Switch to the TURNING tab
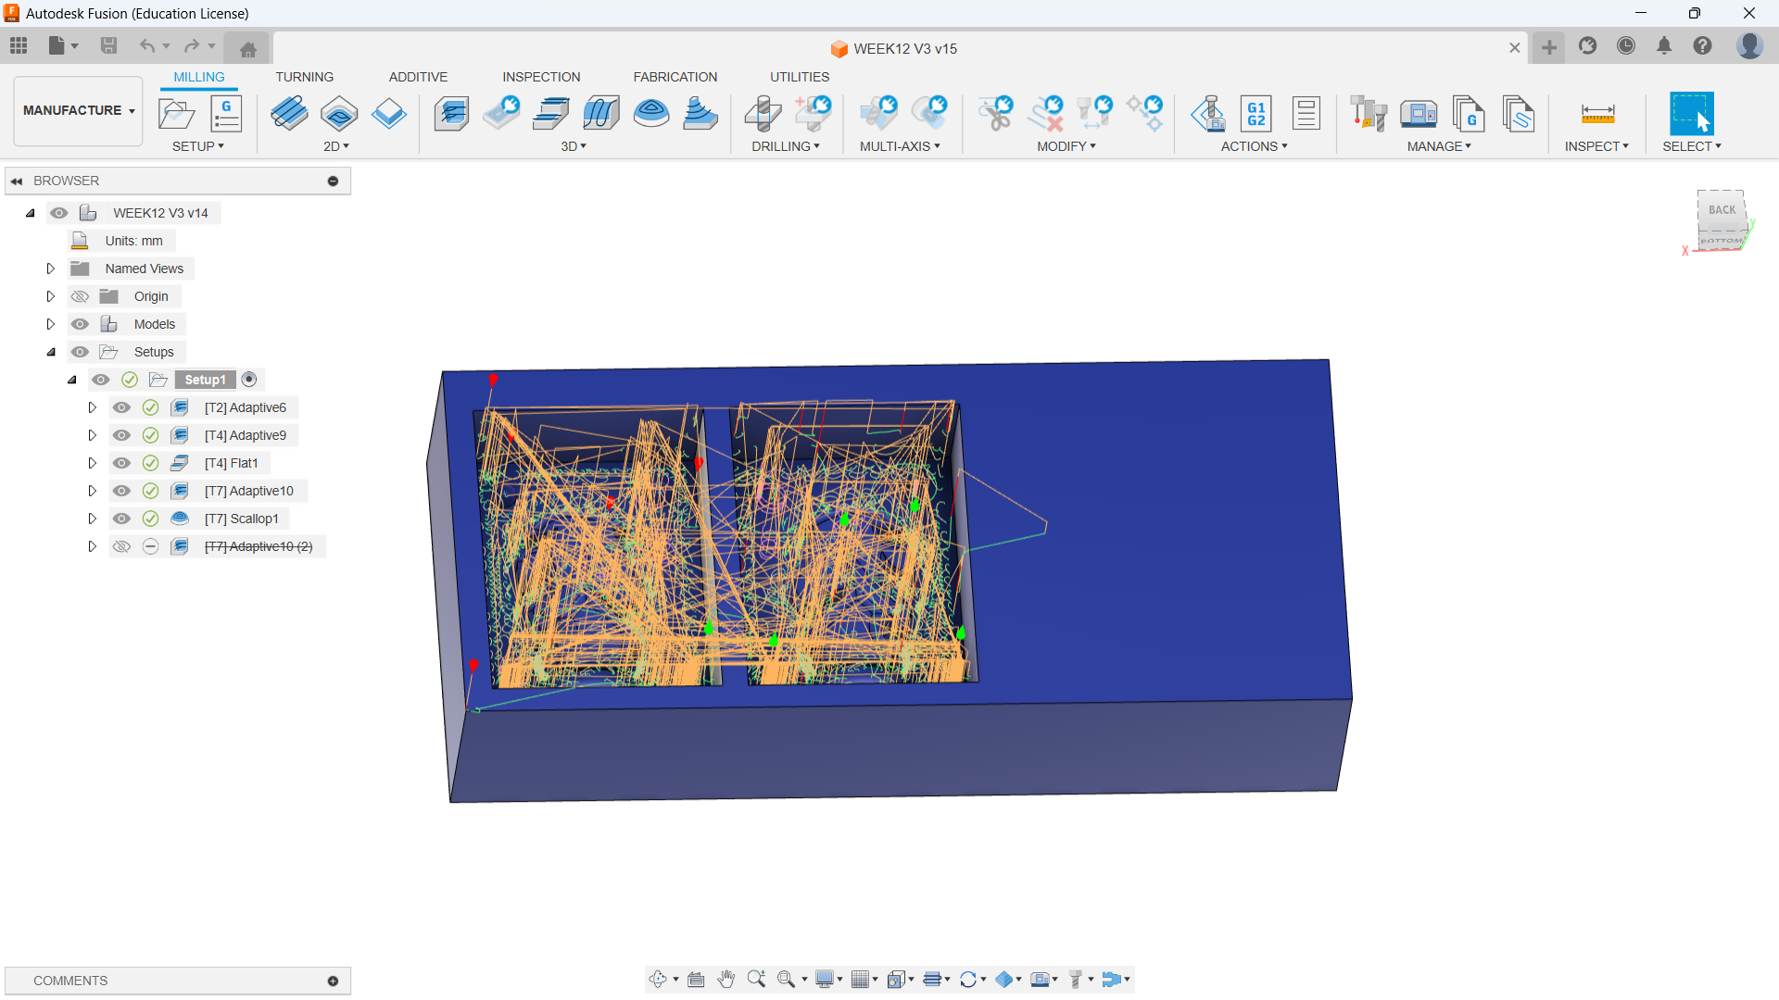 (304, 77)
